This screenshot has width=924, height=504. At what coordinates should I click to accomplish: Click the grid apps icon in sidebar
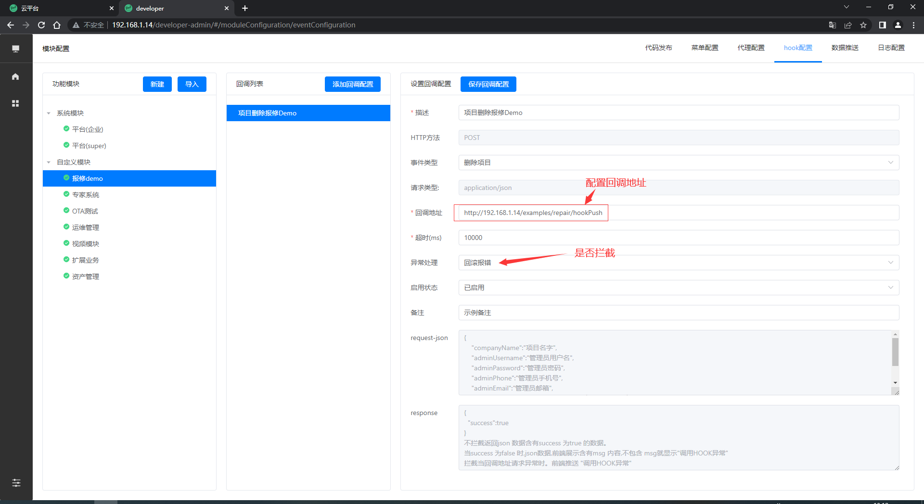[15, 103]
